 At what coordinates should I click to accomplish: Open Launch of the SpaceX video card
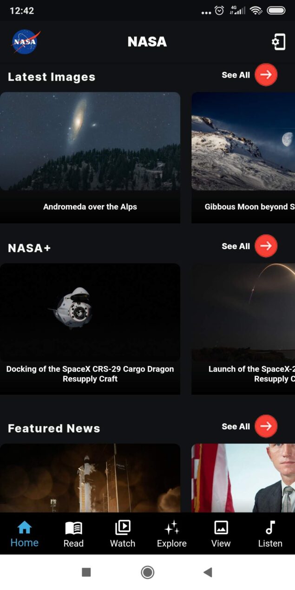pyautogui.click(x=243, y=329)
